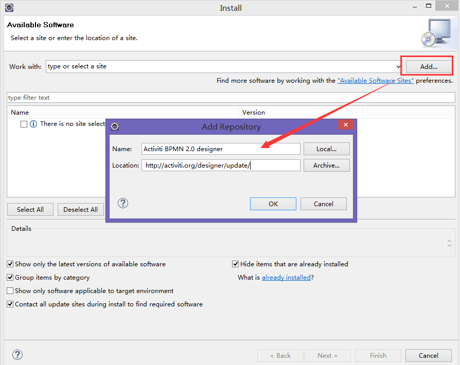
Task: Disable 'Group items by category' checkbox
Action: (10, 278)
